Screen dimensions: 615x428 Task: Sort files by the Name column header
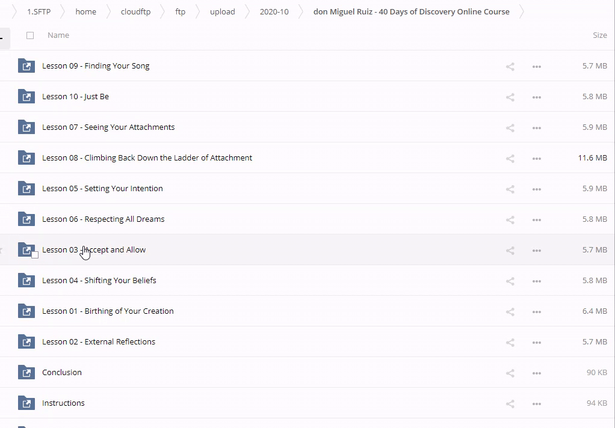[58, 35]
